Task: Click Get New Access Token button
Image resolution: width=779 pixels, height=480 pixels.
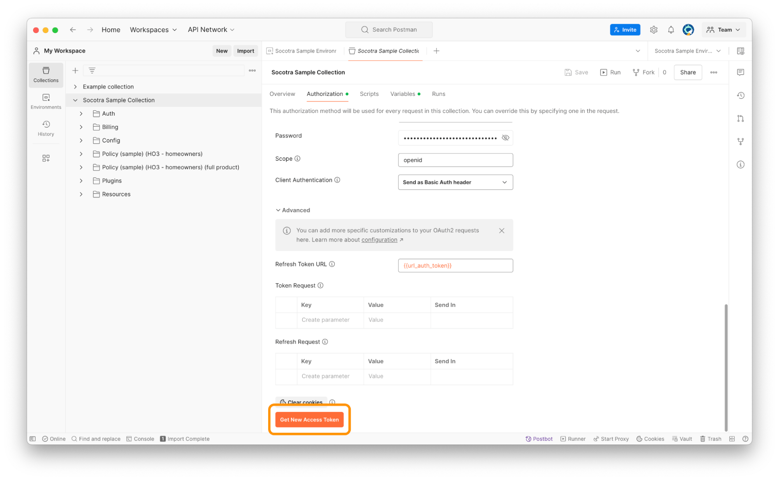Action: [x=309, y=420]
